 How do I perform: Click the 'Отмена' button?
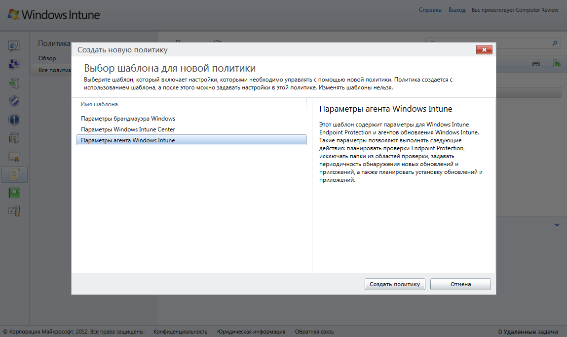pyautogui.click(x=460, y=284)
